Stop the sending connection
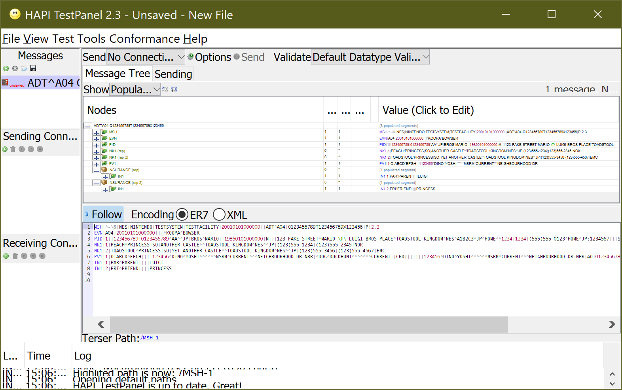Screen dimensions: 622x390 coord(40,149)
